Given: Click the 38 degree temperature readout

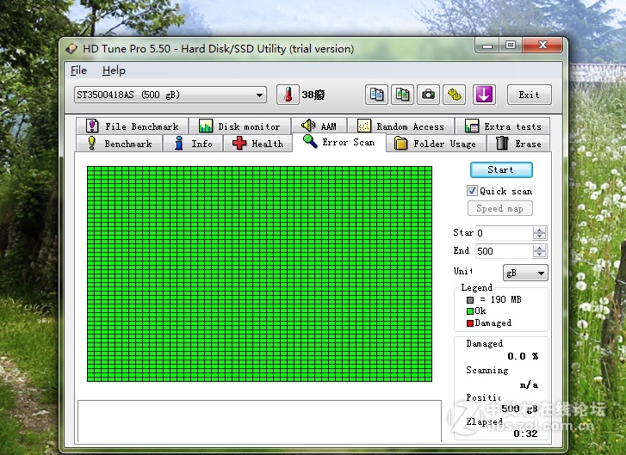Looking at the screenshot, I should coord(313,95).
